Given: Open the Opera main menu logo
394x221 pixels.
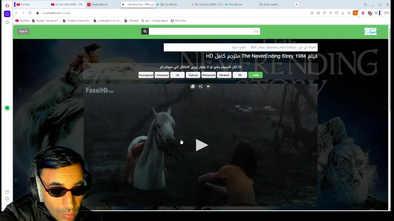Looking at the screenshot, I should click(7, 5).
